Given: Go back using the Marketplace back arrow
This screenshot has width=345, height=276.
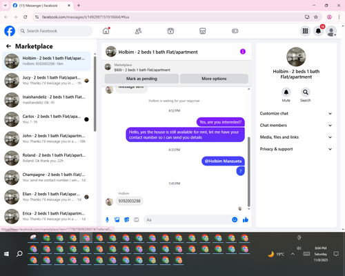Looking at the screenshot, I should click(x=8, y=46).
